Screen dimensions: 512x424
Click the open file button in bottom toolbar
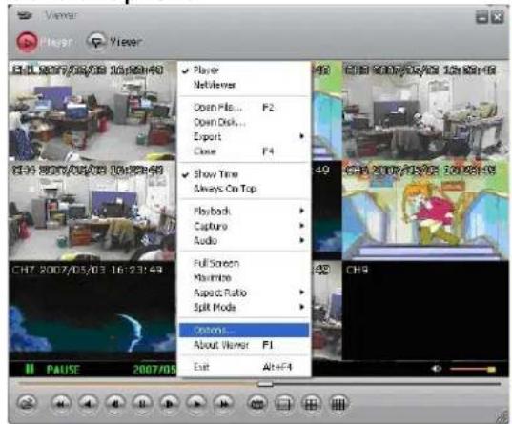[x=27, y=404]
